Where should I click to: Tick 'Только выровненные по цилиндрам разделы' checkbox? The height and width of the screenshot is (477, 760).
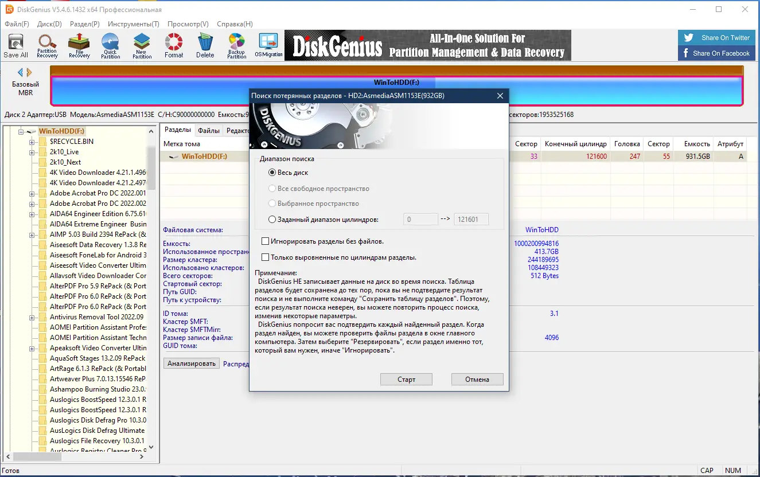coord(265,257)
